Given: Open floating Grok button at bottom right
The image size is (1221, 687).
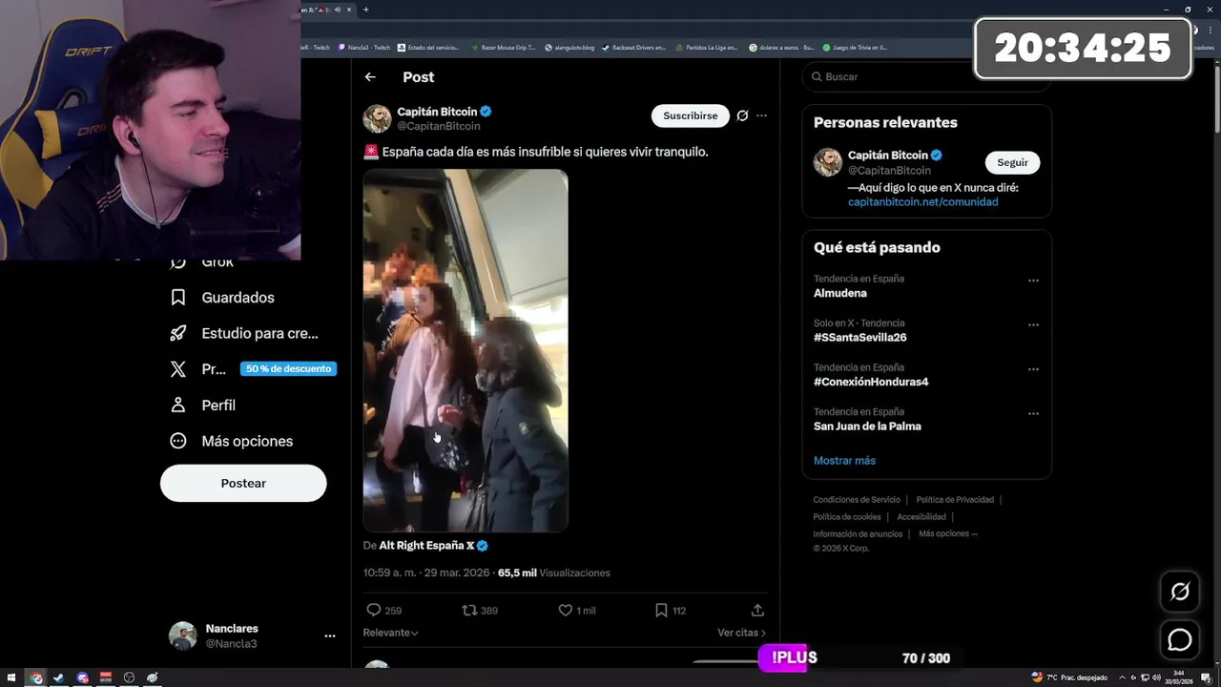Looking at the screenshot, I should (1180, 592).
